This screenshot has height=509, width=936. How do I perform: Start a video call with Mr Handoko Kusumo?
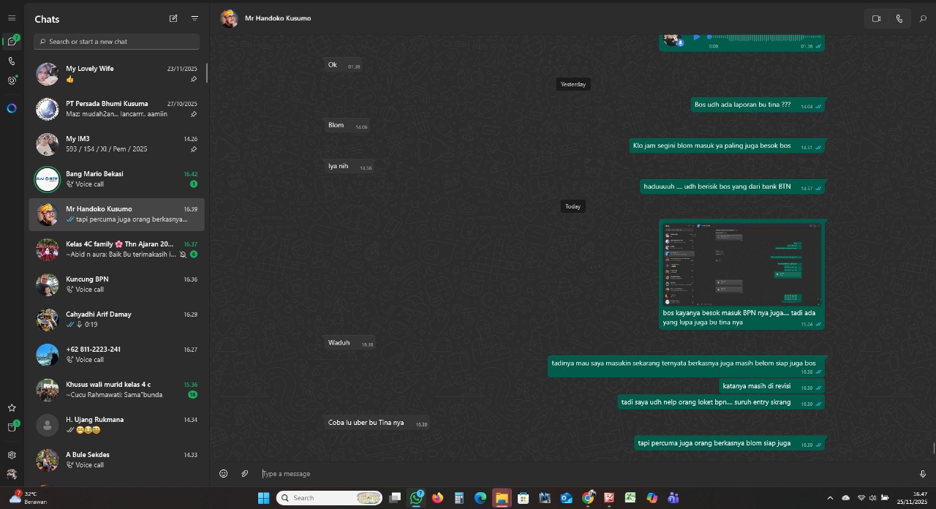(x=876, y=19)
